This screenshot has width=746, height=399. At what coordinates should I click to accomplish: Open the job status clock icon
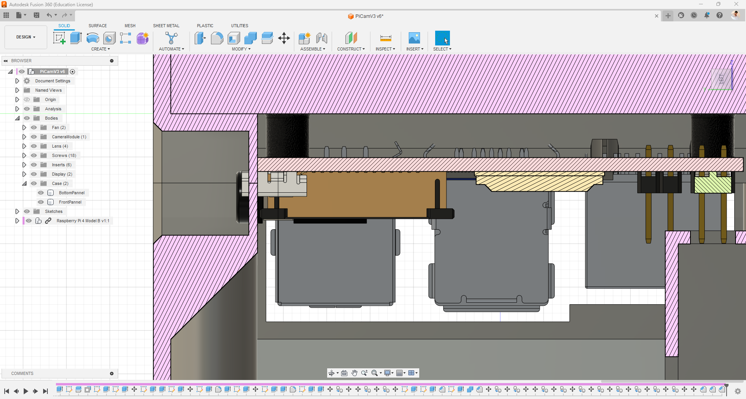694,15
